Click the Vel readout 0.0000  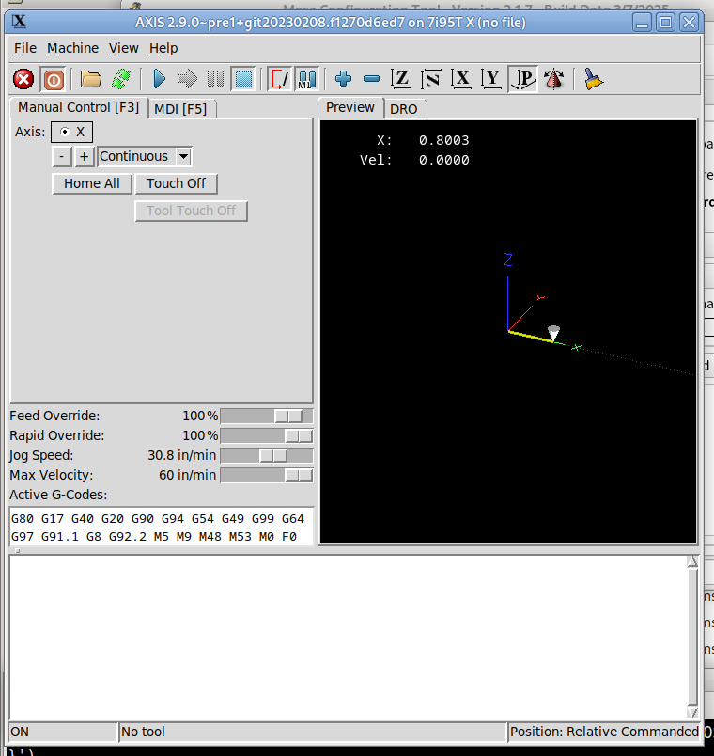click(443, 160)
